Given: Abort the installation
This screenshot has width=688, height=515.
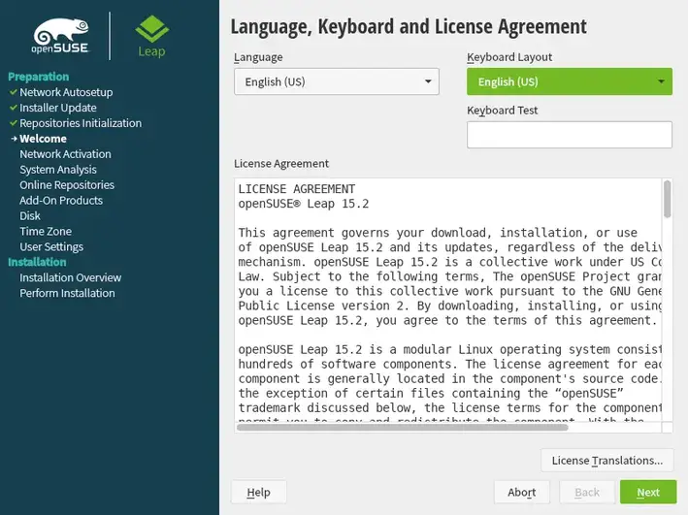Looking at the screenshot, I should pos(521,492).
